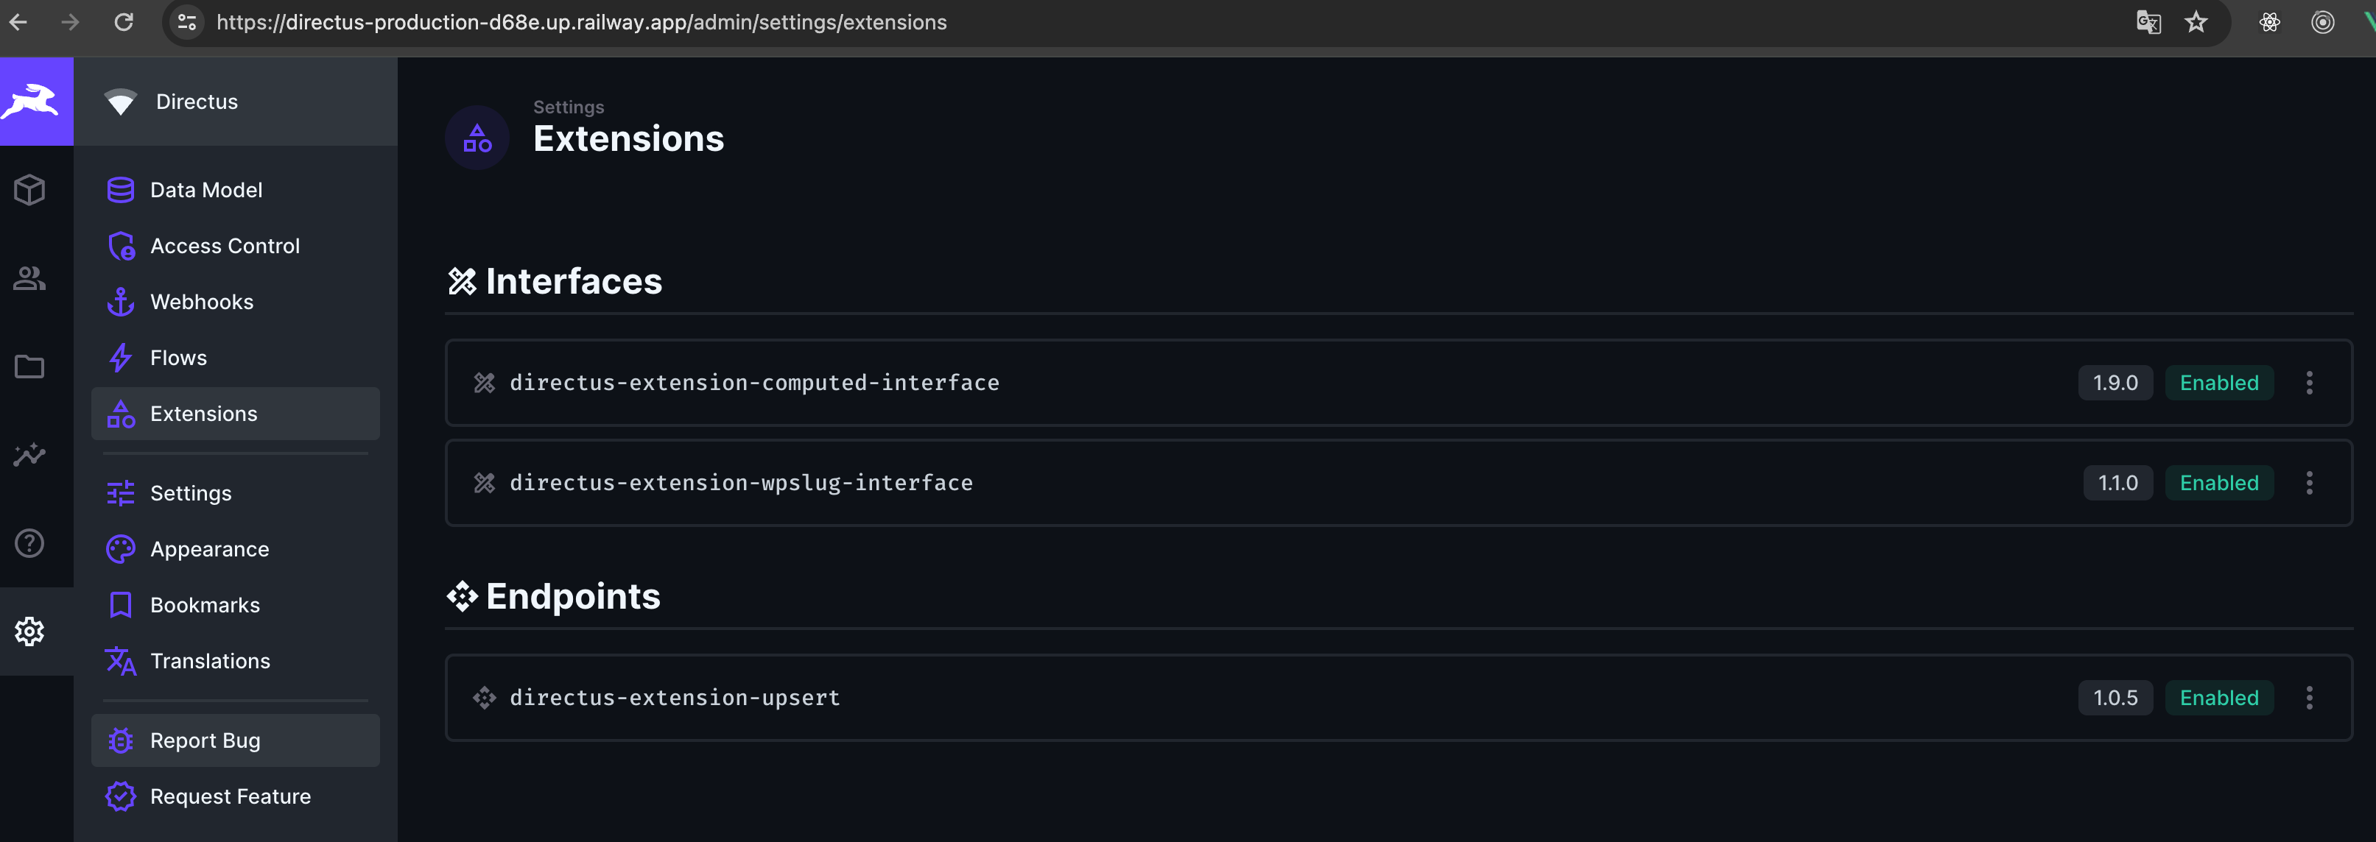Go to Data Model settings
This screenshot has width=2376, height=842.
coord(235,190)
